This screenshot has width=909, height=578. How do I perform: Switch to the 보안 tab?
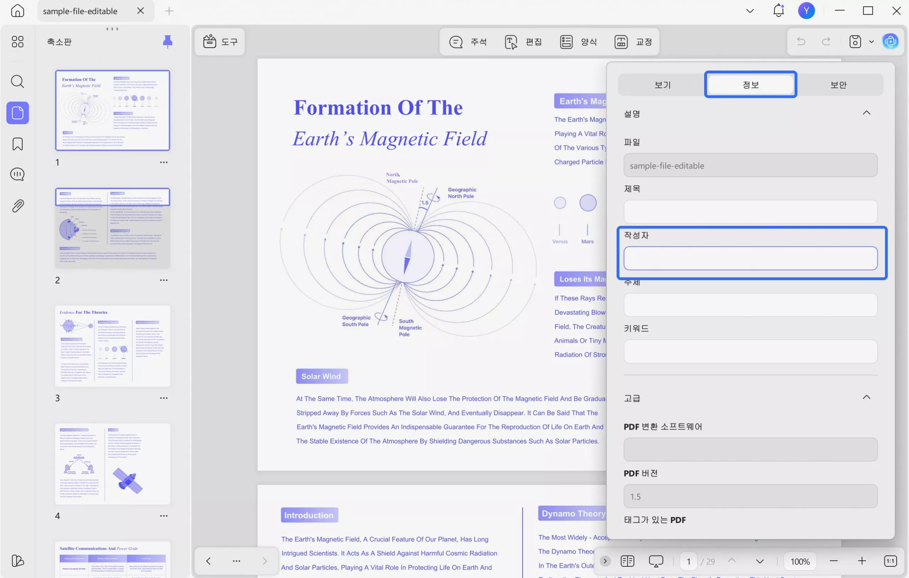coord(838,84)
